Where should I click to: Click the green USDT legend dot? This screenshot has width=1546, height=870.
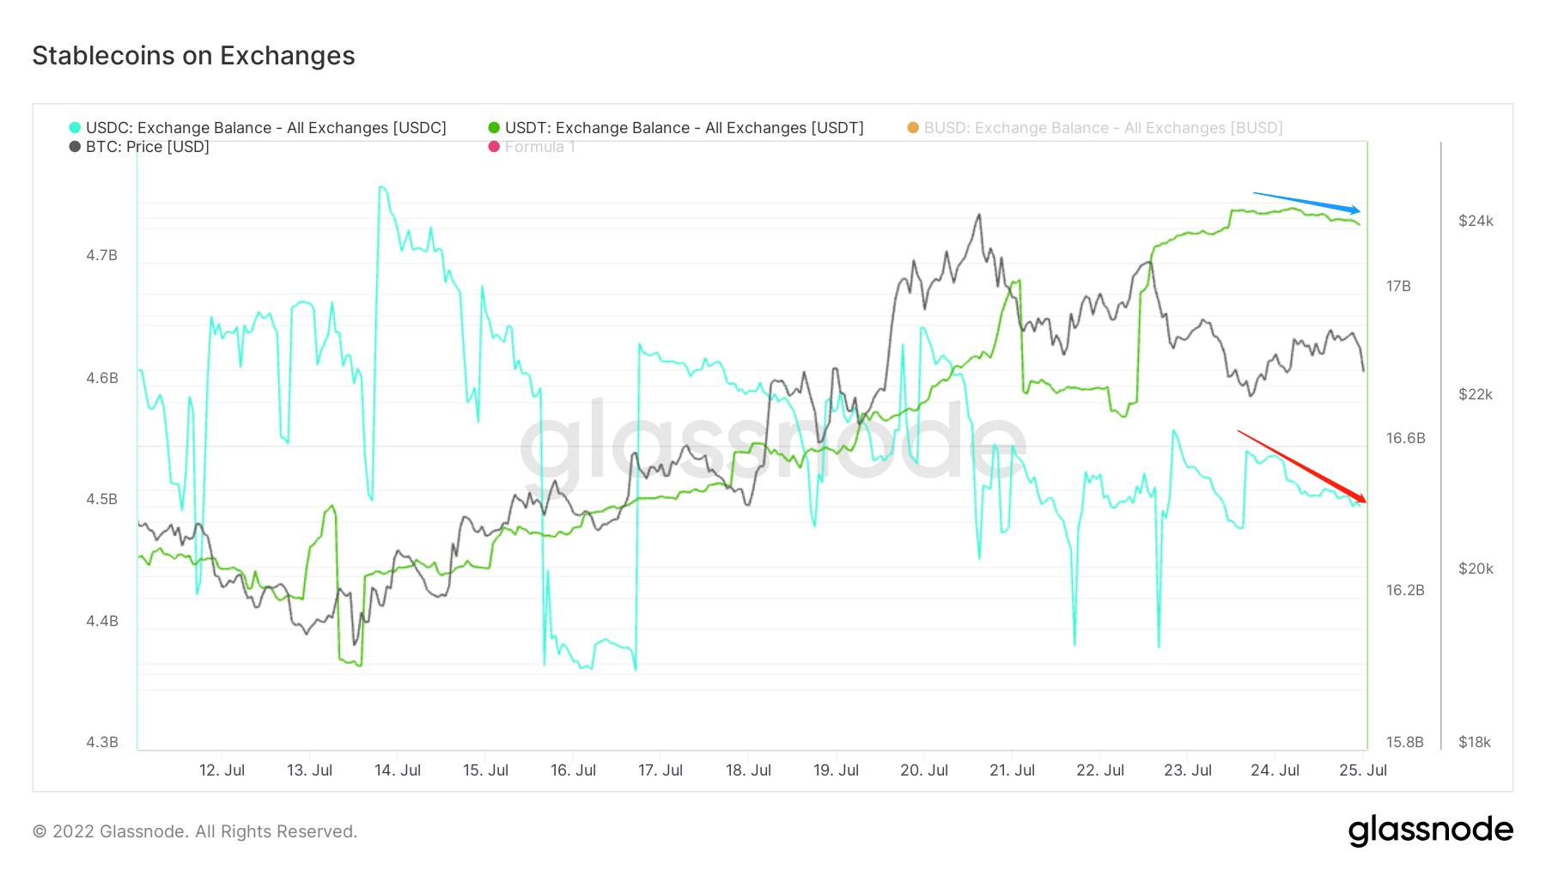[494, 128]
